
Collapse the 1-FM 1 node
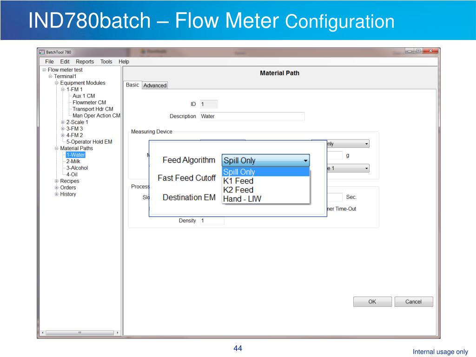(63, 90)
